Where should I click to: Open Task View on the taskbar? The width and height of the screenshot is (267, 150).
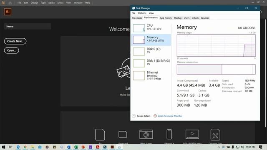(x=10, y=147)
